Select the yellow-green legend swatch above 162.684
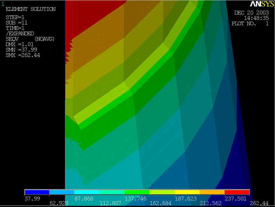 pos(162,192)
